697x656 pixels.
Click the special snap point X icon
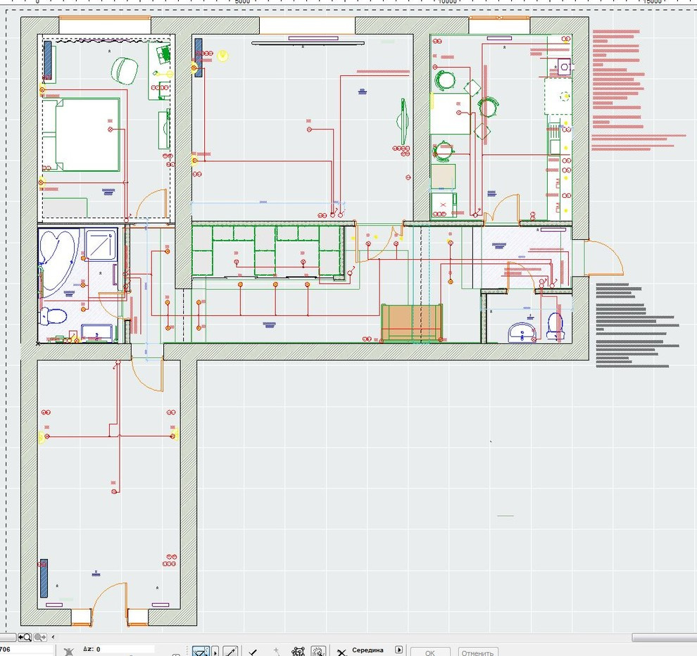[341, 652]
